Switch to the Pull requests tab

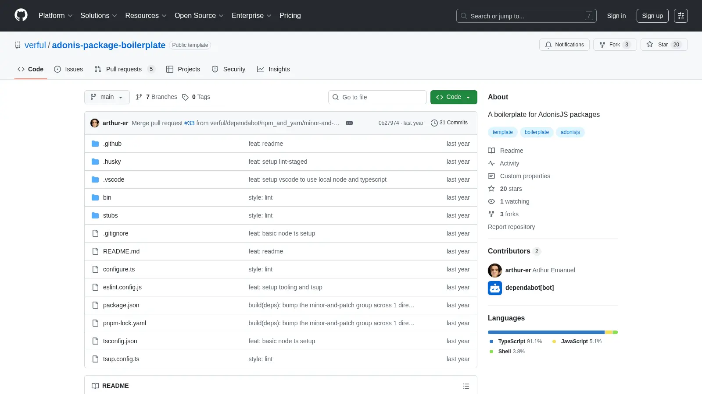click(x=125, y=69)
